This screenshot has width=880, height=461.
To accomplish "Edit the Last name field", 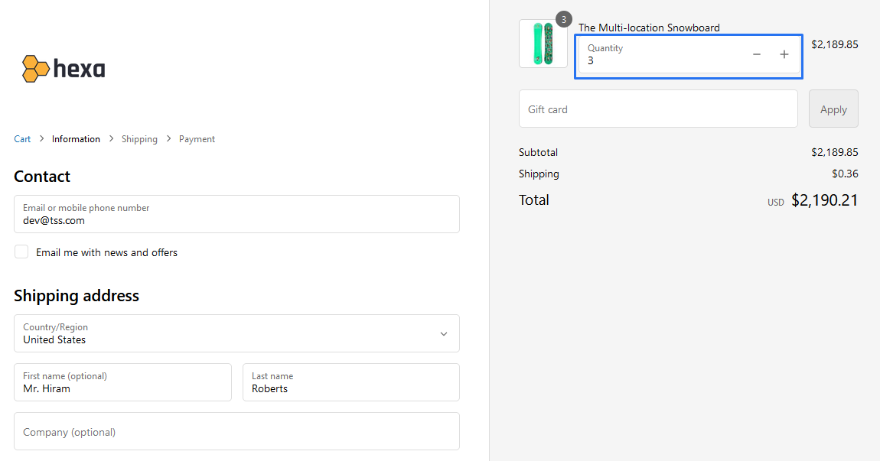I will point(350,382).
